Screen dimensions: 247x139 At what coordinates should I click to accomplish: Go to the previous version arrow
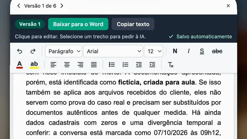coord(19,6)
